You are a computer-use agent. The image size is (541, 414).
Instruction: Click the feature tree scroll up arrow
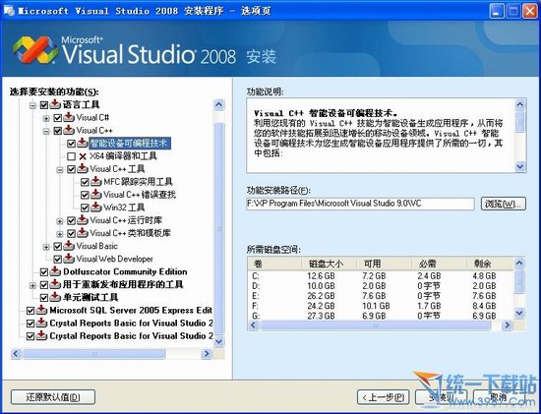[x=219, y=105]
